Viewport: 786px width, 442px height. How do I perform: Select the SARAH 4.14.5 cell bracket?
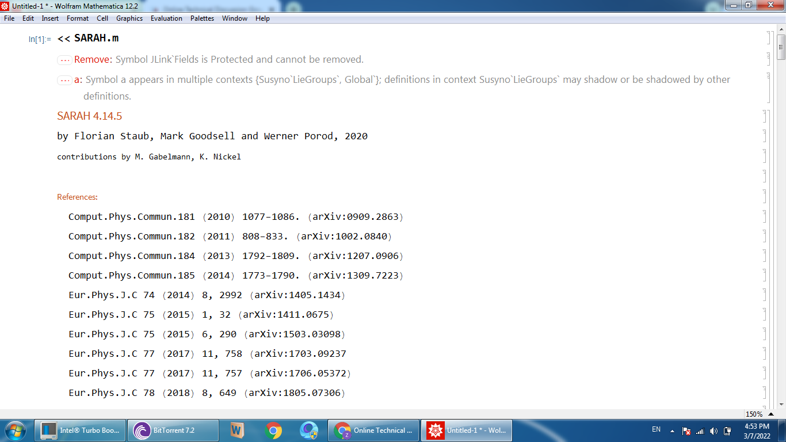[764, 116]
